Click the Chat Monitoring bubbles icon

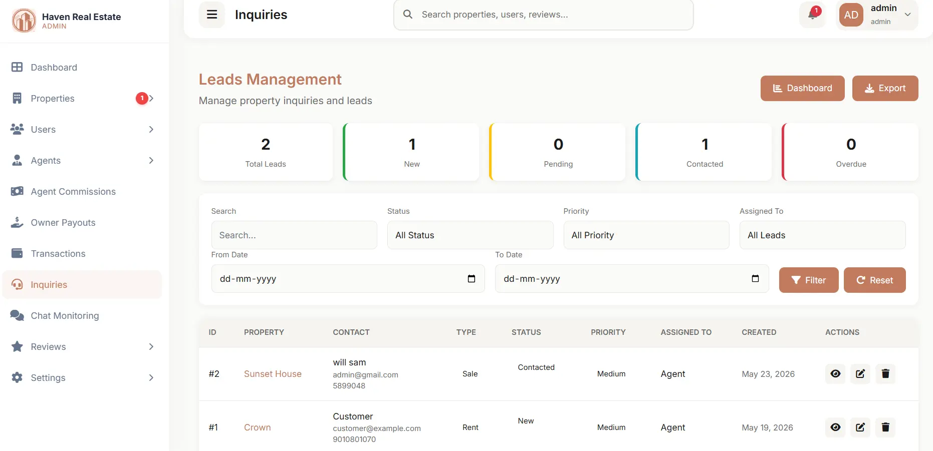[17, 315]
